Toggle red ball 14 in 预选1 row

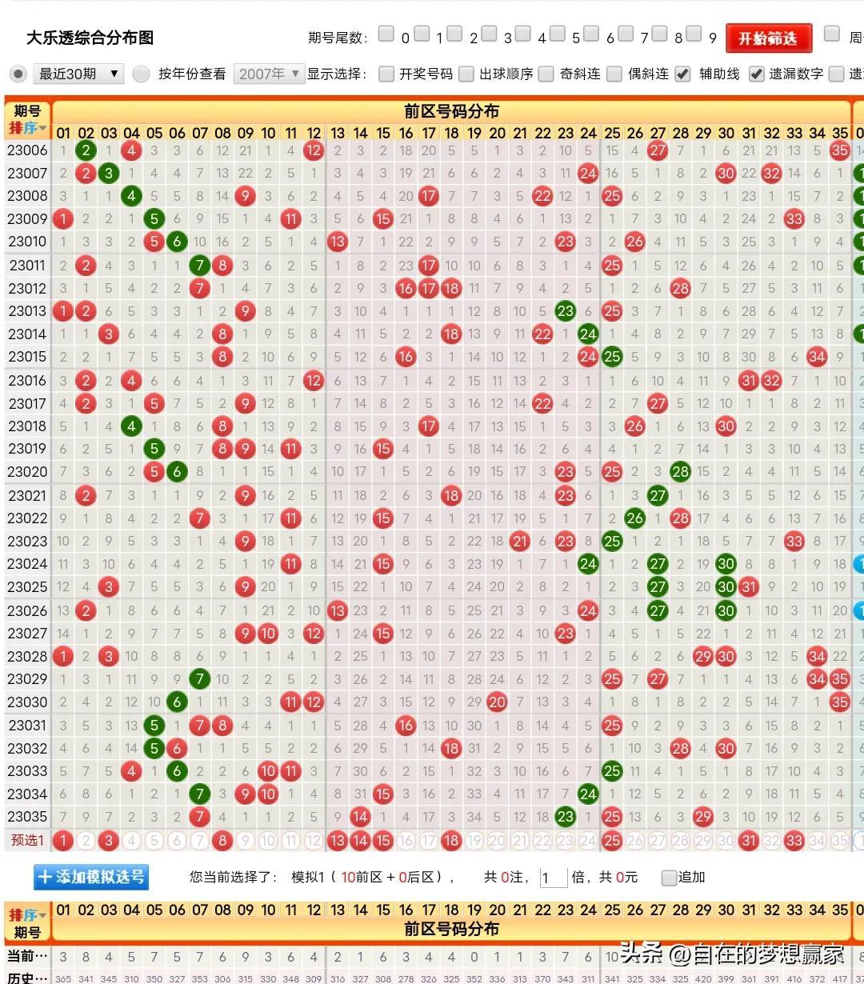click(x=360, y=841)
